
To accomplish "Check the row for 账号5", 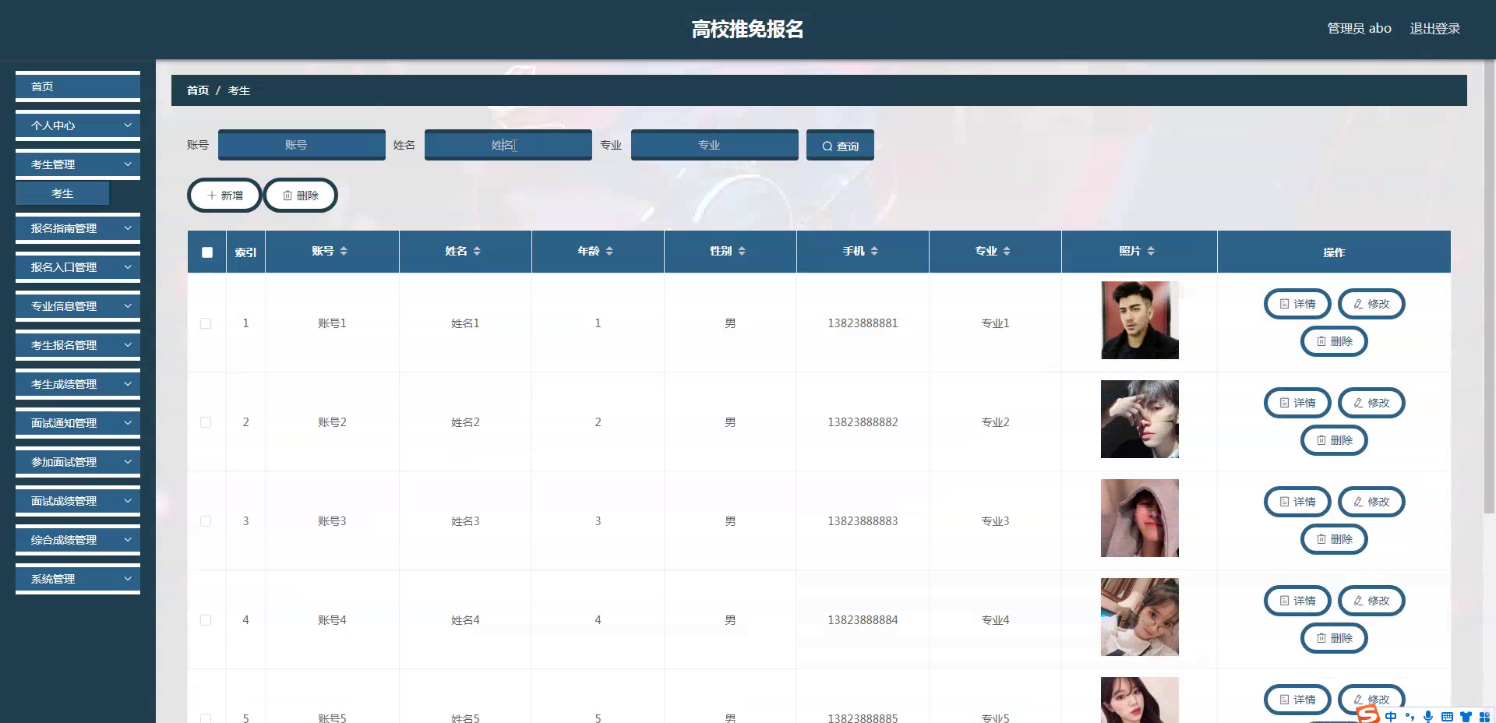I will (x=206, y=718).
